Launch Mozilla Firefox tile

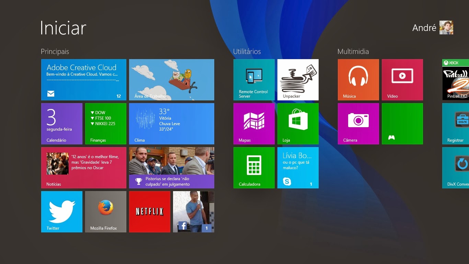[106, 212]
